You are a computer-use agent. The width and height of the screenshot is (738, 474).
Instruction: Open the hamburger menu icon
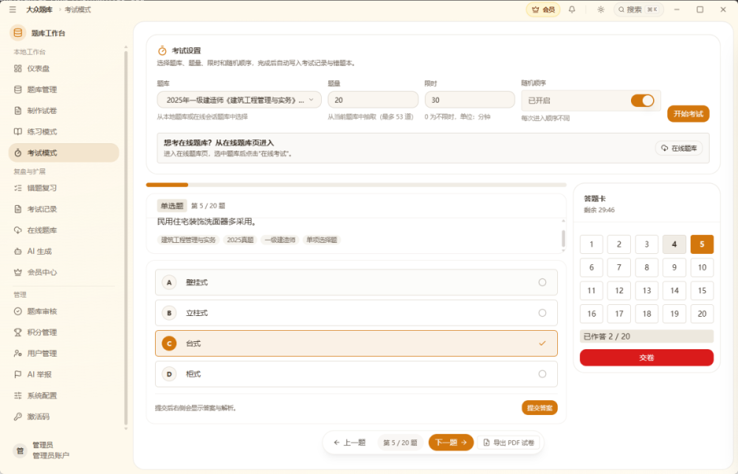[13, 10]
